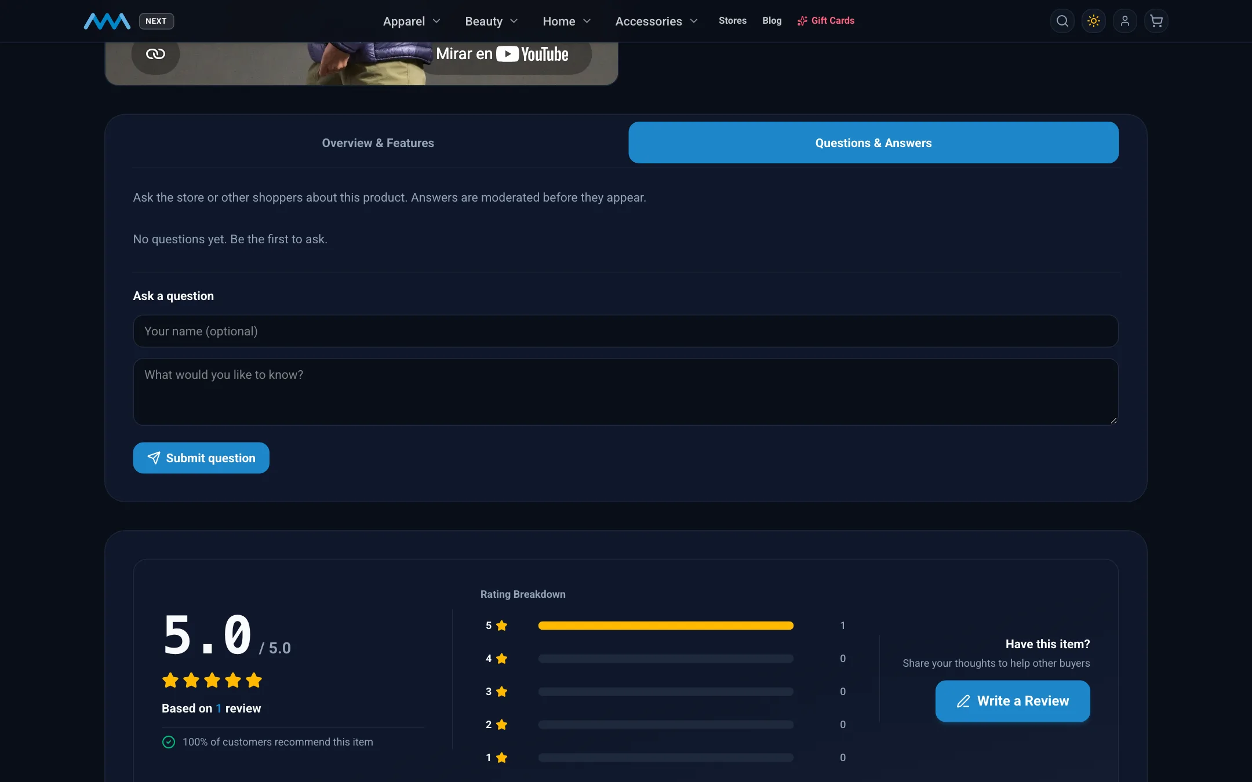Click the Rating Breakdown heading

523,594
